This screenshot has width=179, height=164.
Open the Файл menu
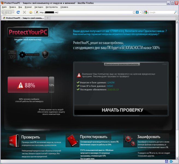point(4,7)
